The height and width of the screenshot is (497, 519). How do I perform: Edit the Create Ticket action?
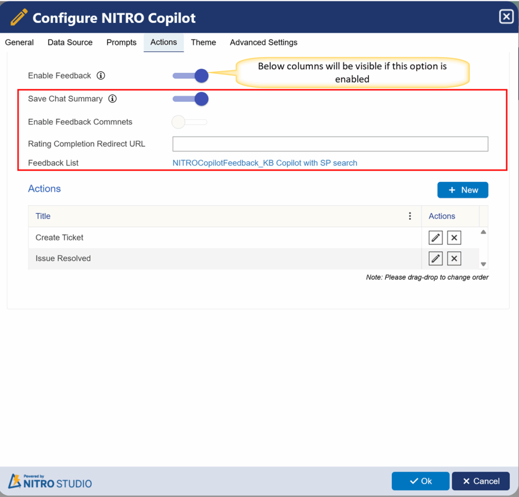click(435, 238)
